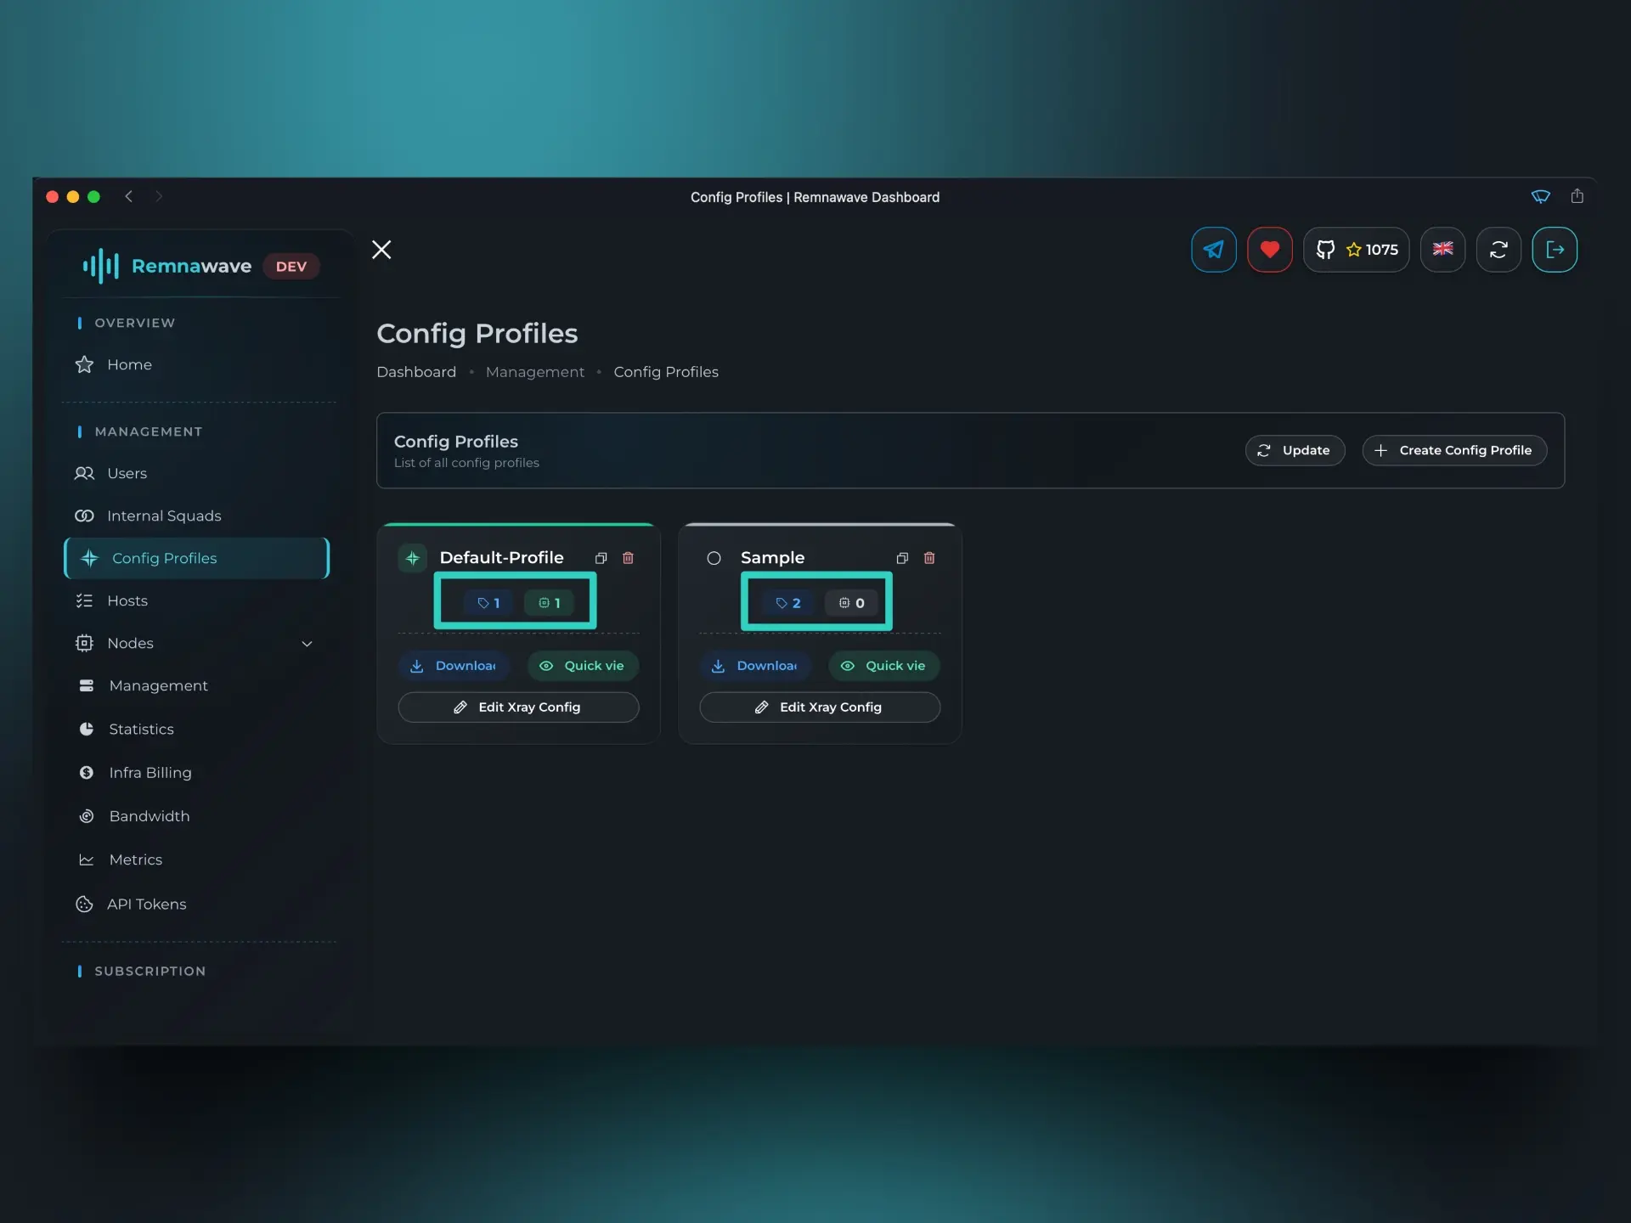Click the UK flag language selector
Viewport: 1631px width, 1223px height.
[x=1442, y=250]
